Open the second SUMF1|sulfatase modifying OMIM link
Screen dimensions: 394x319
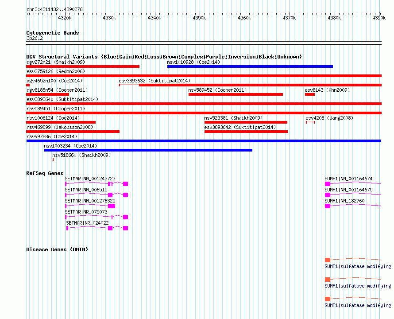pos(358,286)
